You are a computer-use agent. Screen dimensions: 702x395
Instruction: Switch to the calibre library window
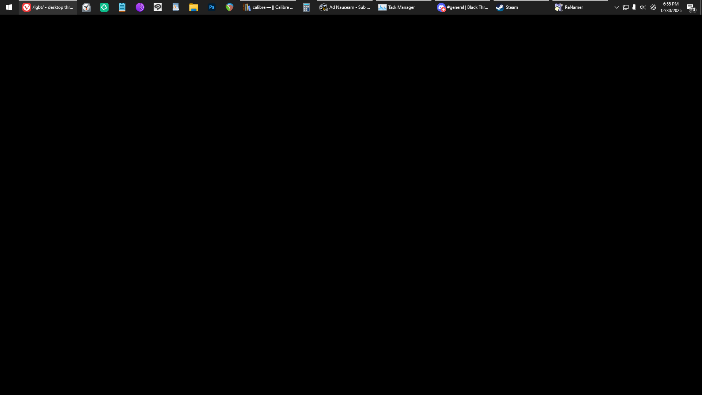(x=268, y=7)
